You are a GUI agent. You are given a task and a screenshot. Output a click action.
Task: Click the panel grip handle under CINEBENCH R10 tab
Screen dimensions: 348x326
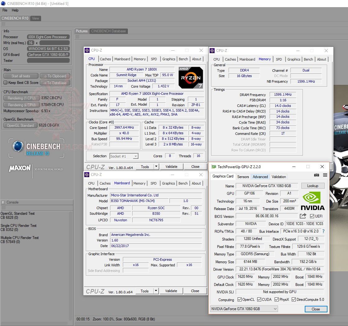(3, 24)
